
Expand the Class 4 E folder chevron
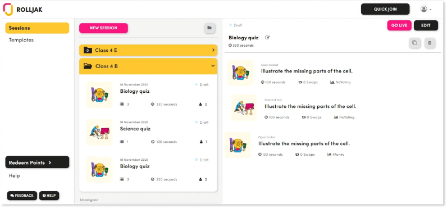(213, 50)
